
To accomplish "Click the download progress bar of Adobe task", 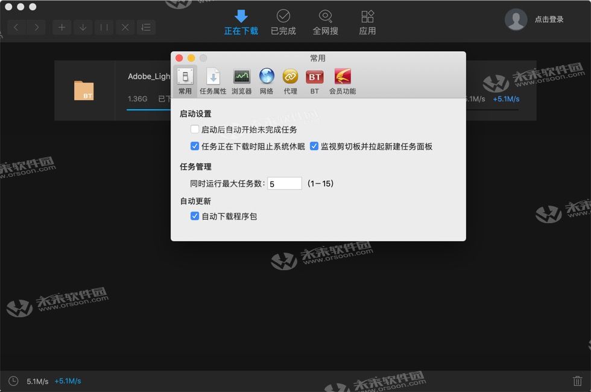I will point(148,110).
